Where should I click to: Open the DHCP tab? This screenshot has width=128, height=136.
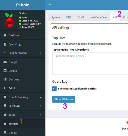coord(81,17)
